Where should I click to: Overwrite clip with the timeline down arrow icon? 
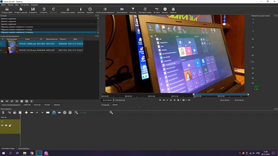[x=43, y=113]
